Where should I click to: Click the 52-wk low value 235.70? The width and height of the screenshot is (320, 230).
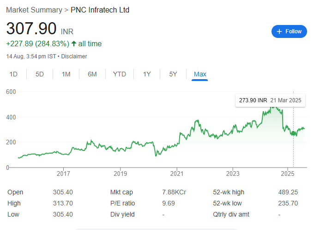tap(288, 203)
